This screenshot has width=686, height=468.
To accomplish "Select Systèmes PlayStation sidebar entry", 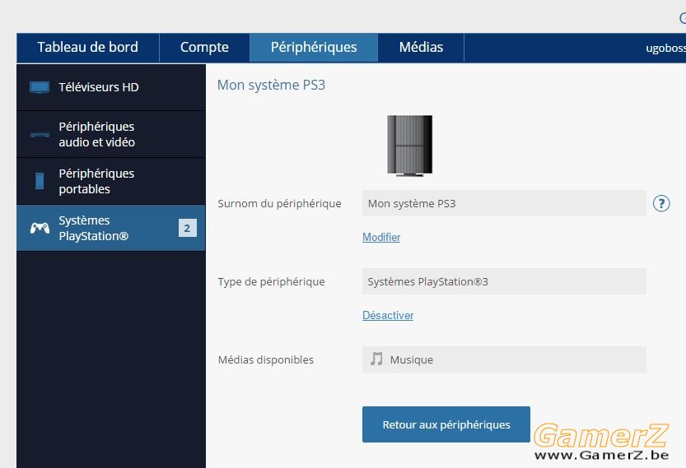I will pyautogui.click(x=111, y=228).
